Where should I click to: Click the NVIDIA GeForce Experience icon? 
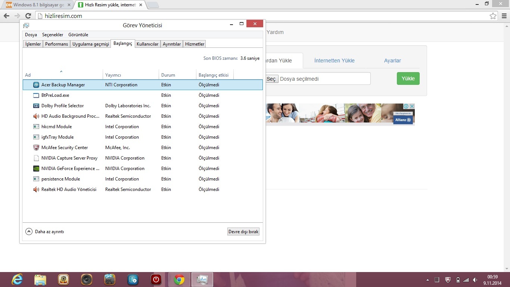[x=36, y=169]
